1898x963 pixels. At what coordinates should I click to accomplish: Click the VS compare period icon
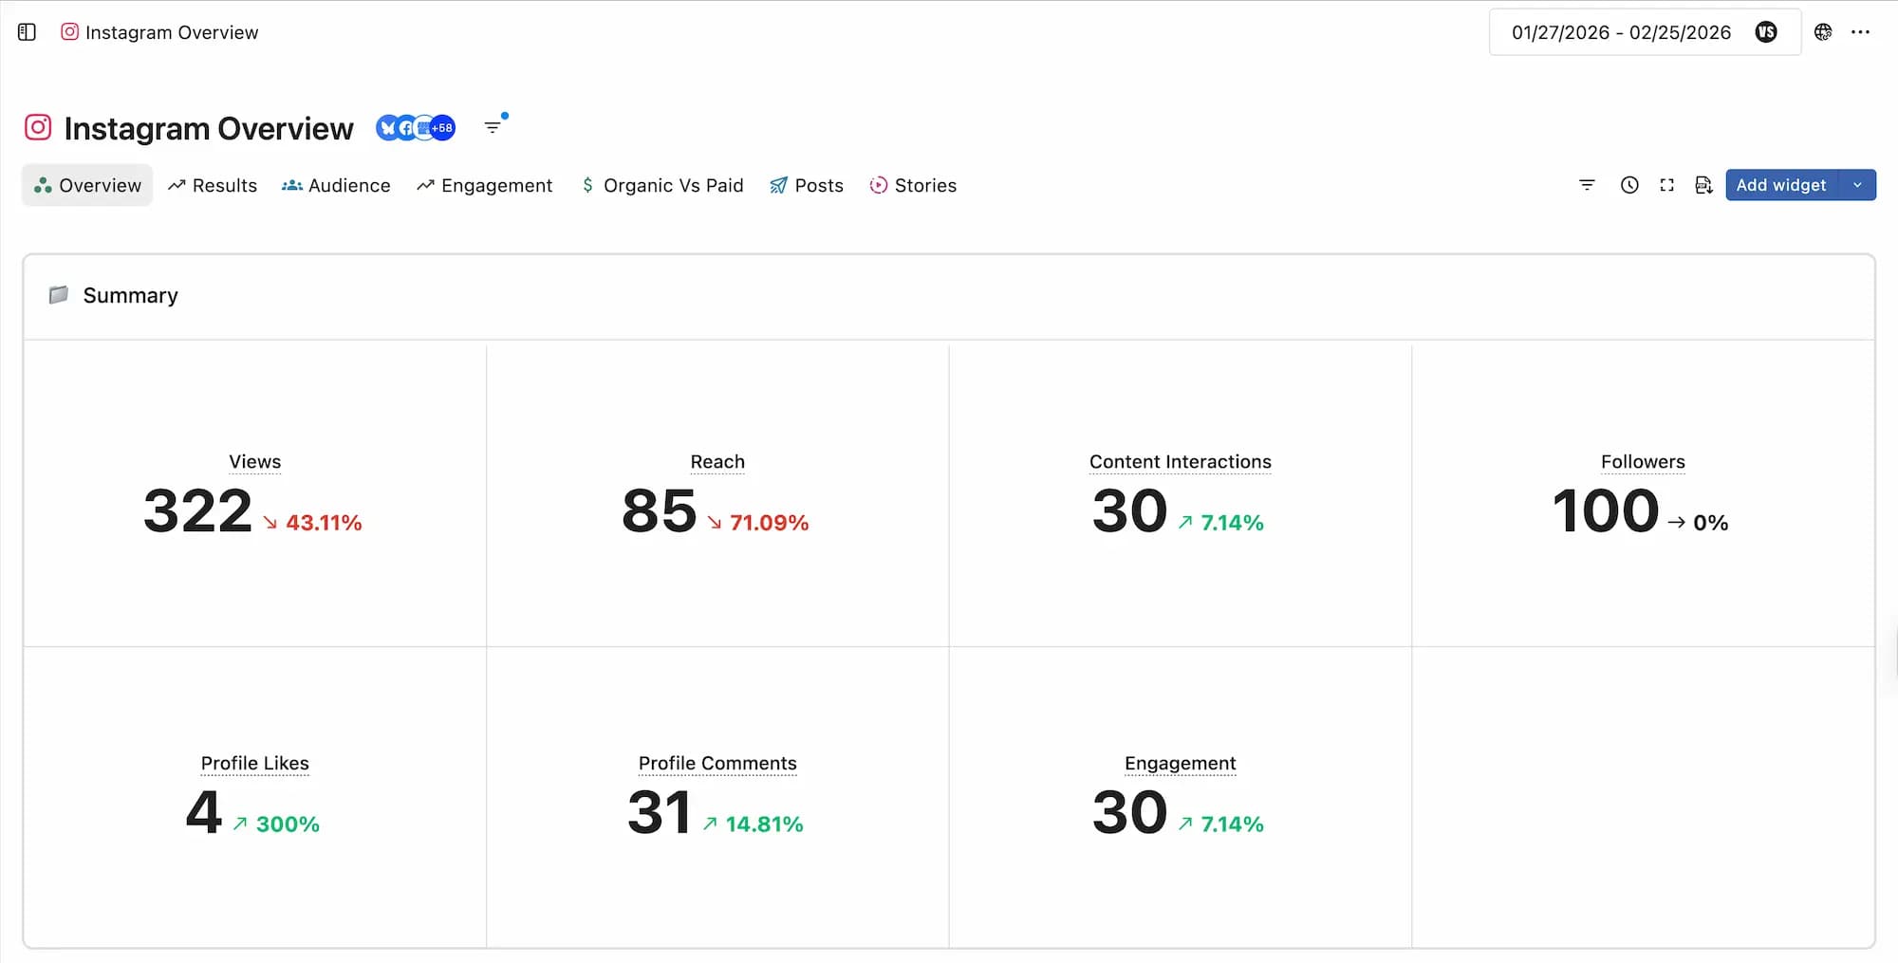[x=1765, y=32]
